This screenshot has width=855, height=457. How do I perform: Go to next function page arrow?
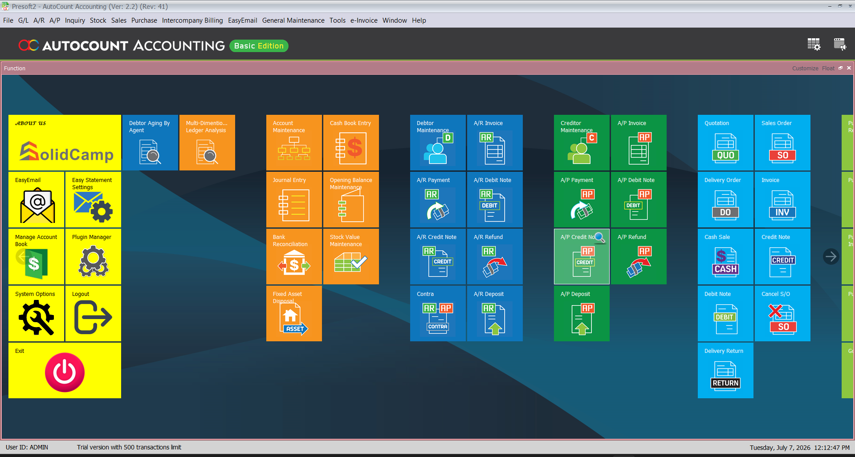pyautogui.click(x=831, y=256)
